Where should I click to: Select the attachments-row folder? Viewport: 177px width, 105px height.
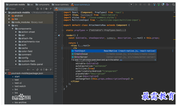(29, 42)
